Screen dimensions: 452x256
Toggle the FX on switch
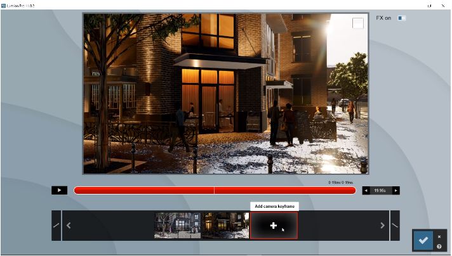pos(401,18)
